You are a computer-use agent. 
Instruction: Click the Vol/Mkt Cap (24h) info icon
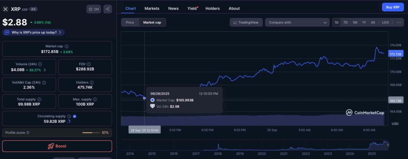pos(44,82)
